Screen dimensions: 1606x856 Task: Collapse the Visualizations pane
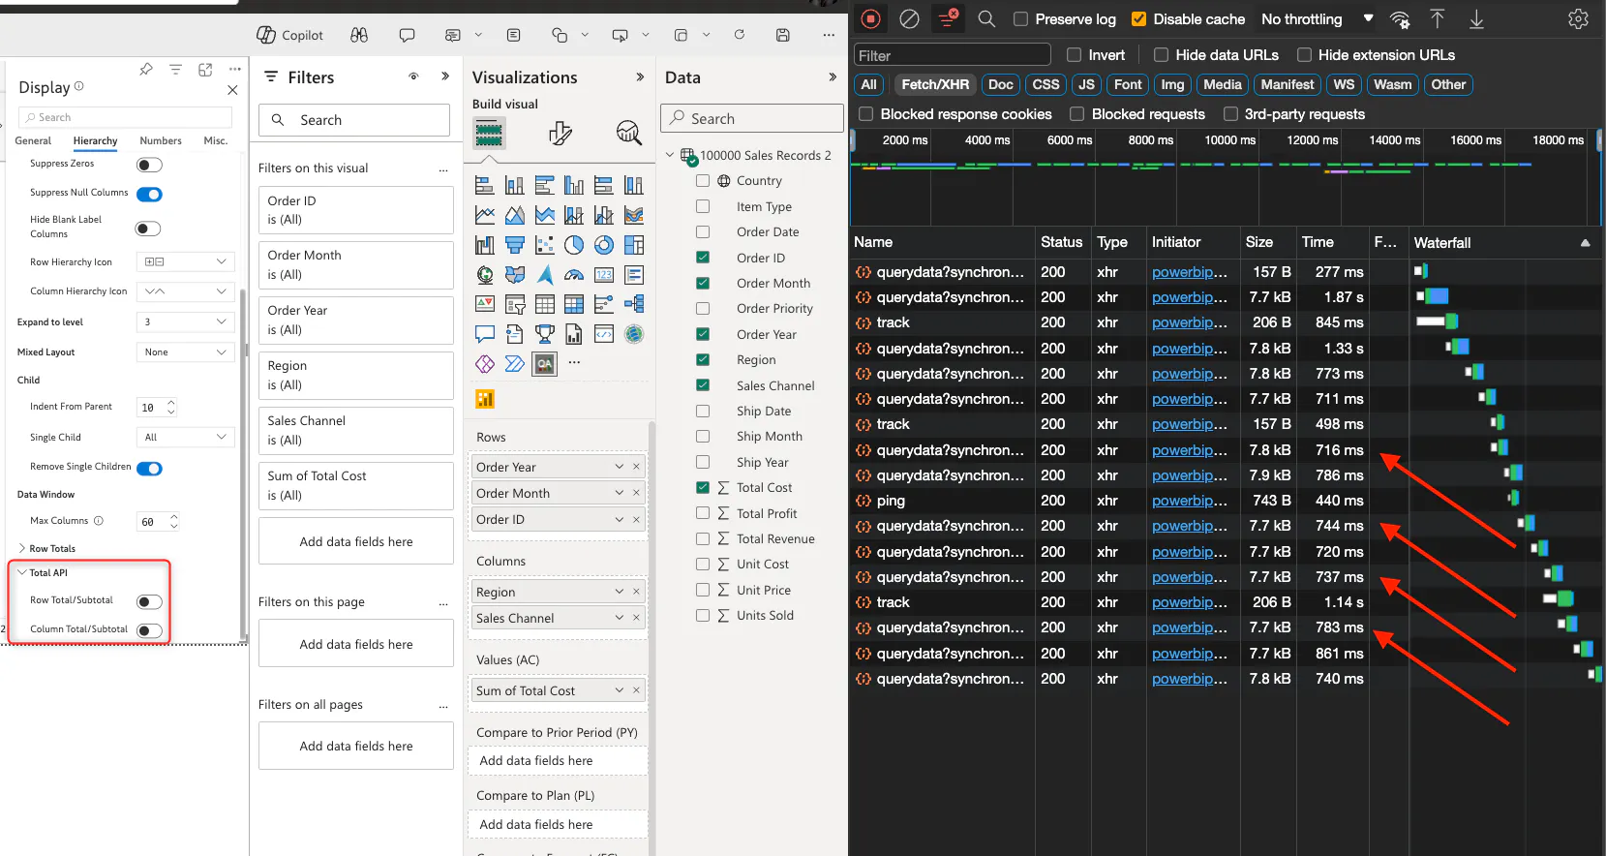(x=640, y=76)
